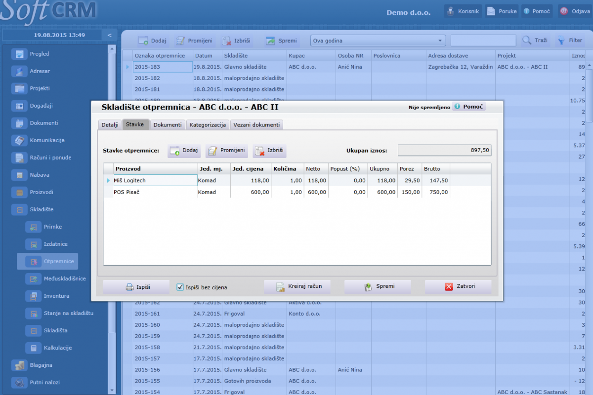Switch to the Detalji tab

[110, 125]
